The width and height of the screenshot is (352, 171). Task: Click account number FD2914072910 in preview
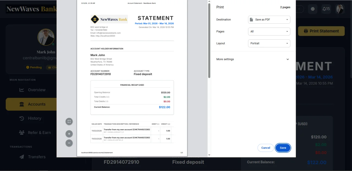[101, 74]
